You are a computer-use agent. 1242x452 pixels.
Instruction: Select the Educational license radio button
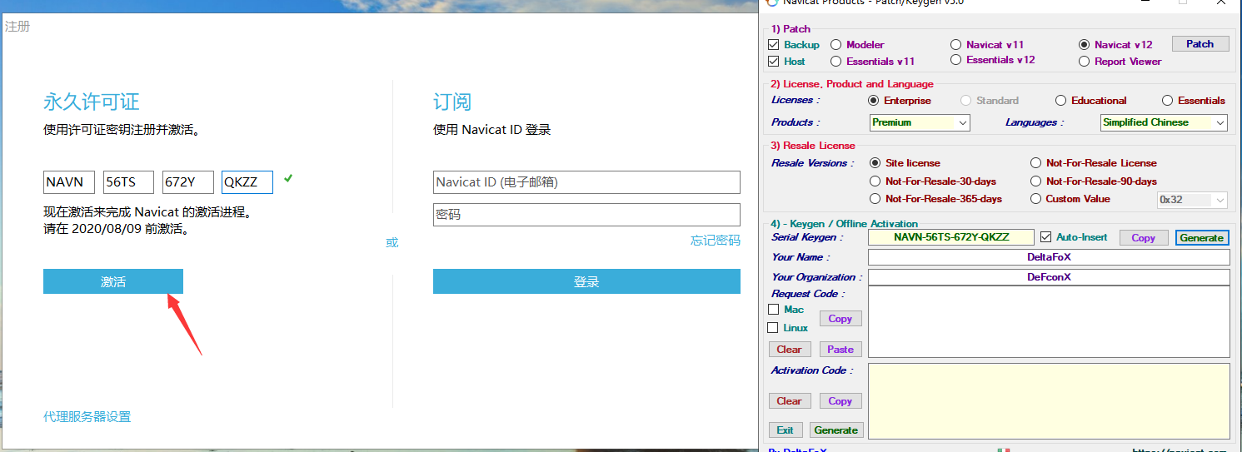(1060, 101)
